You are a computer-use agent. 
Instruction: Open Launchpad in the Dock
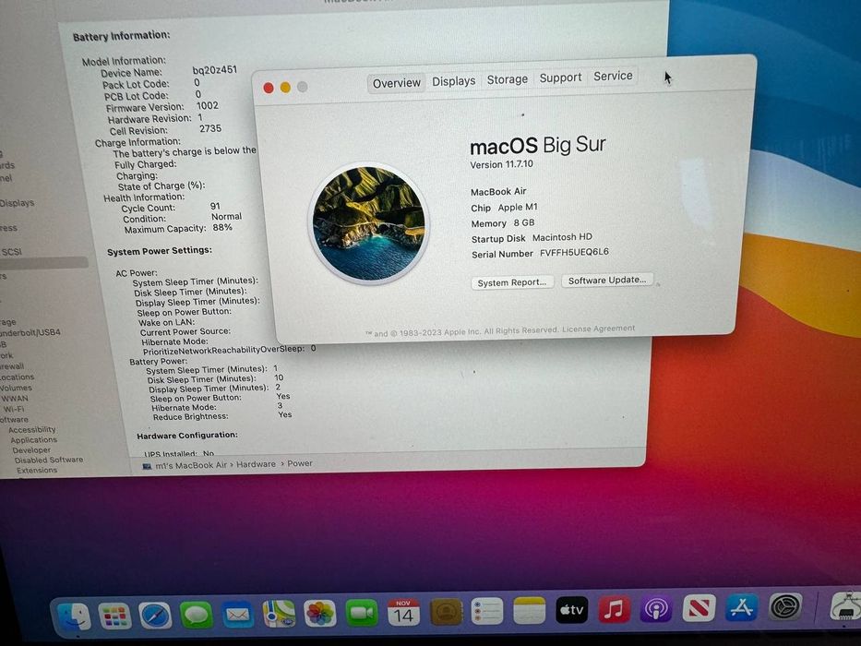[114, 616]
